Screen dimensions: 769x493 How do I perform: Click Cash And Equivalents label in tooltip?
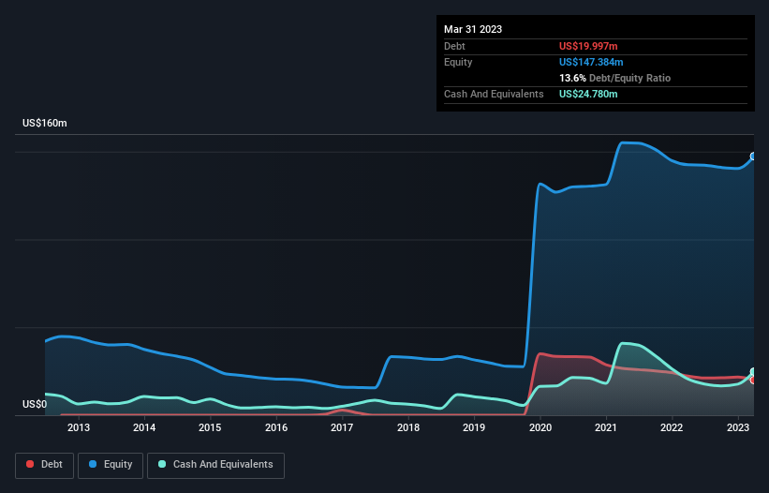point(494,94)
